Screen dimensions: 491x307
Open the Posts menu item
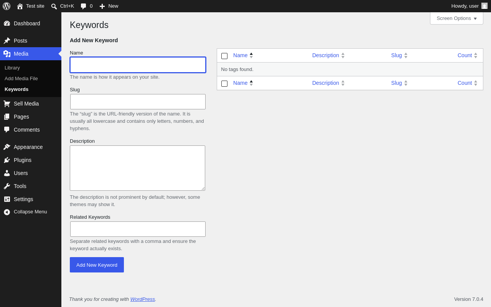pyautogui.click(x=31, y=41)
